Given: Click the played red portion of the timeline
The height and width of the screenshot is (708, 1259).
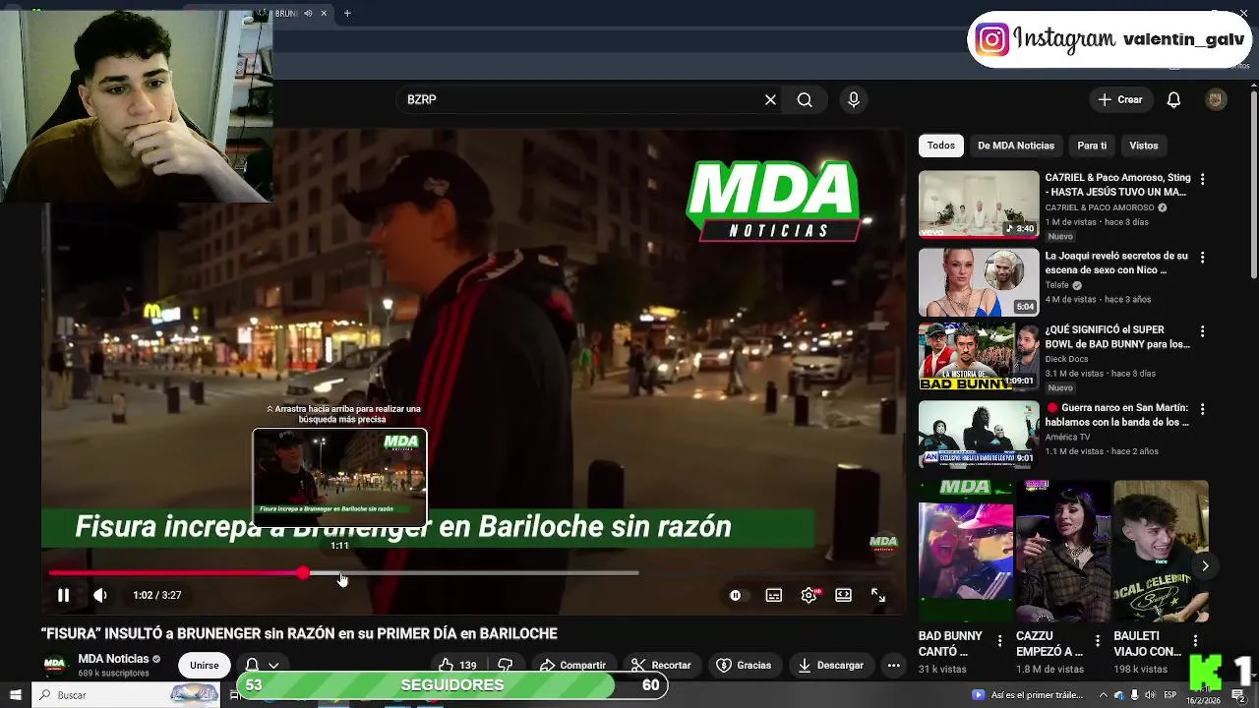Looking at the screenshot, I should pos(175,572).
